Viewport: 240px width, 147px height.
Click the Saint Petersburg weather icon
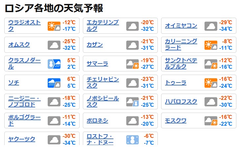coord(211,64)
